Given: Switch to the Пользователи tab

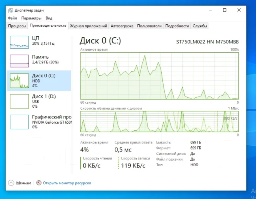Looking at the screenshot, I should pyautogui.click(x=149, y=26).
